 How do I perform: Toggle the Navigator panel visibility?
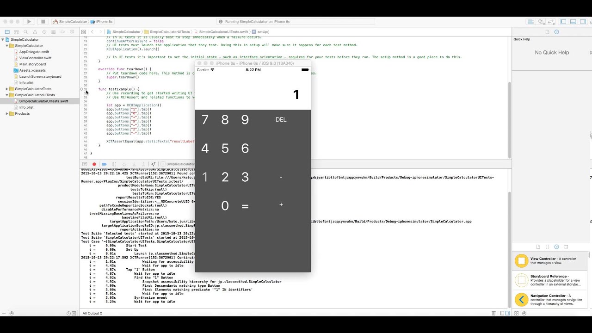[563, 22]
